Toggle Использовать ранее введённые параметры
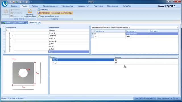 point(55,13)
